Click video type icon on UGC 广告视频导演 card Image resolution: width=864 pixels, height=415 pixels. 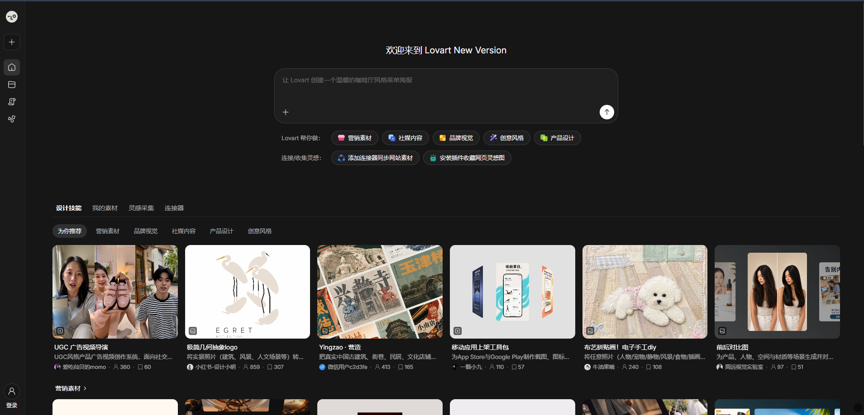pyautogui.click(x=60, y=331)
